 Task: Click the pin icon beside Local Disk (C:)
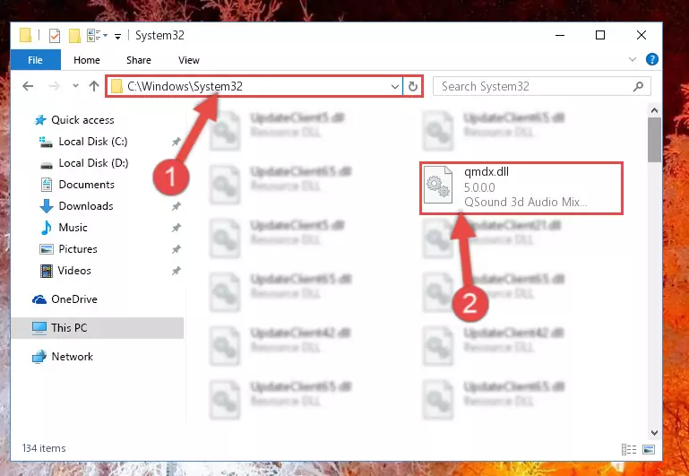(x=177, y=142)
